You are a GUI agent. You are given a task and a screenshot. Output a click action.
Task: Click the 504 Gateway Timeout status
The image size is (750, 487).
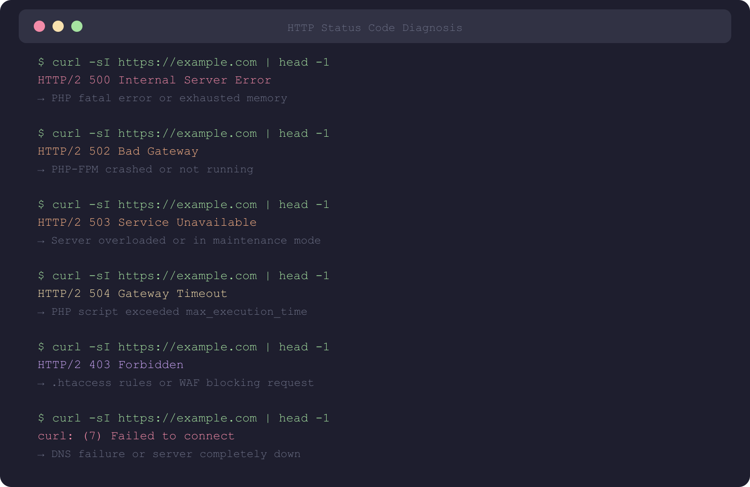coord(132,293)
